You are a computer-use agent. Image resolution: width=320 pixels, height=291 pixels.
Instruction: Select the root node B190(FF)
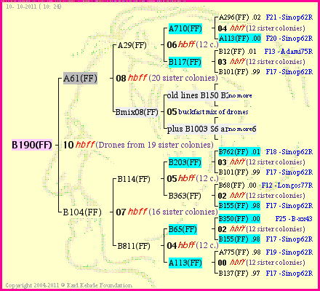tap(32, 145)
